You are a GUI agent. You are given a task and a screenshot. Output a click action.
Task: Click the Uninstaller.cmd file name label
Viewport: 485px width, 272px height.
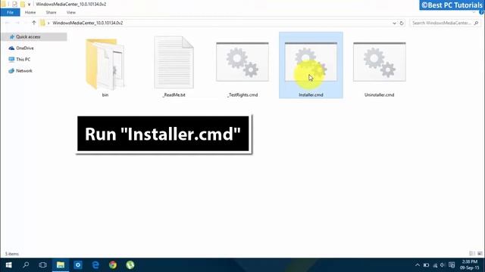(x=379, y=95)
